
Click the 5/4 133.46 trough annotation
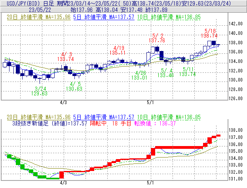click(x=165, y=73)
